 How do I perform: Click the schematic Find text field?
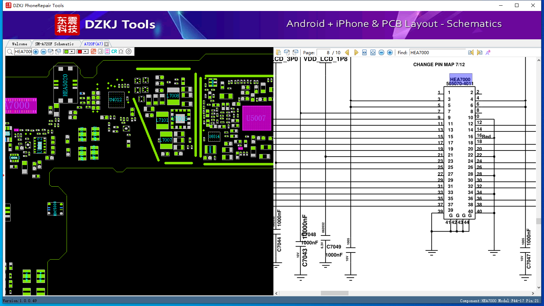[437, 52]
